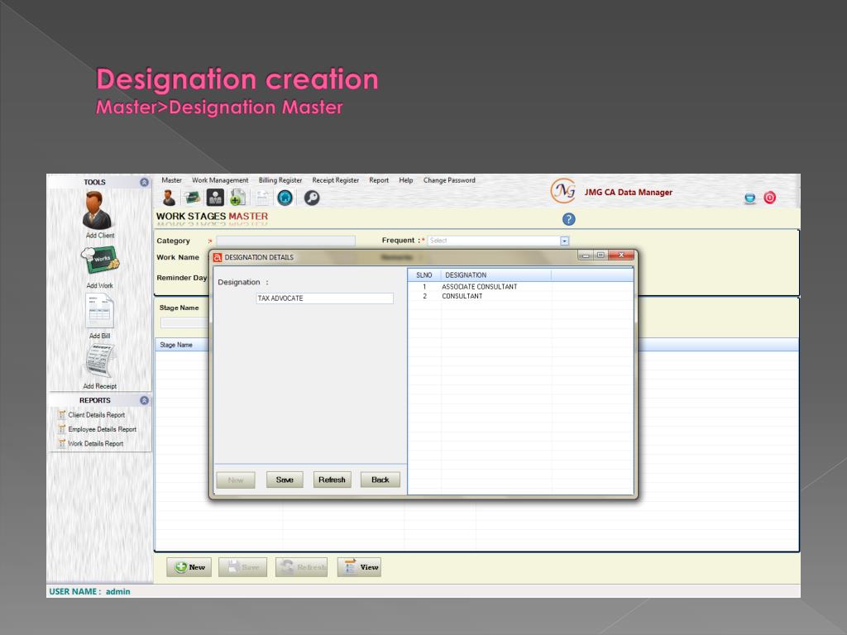Open the Frequent Select dropdown arrow
The image size is (847, 635).
coord(564,241)
